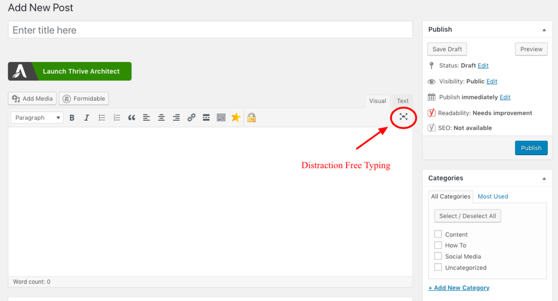The image size is (558, 301).
Task: Click inside the post content editor
Action: (210, 202)
